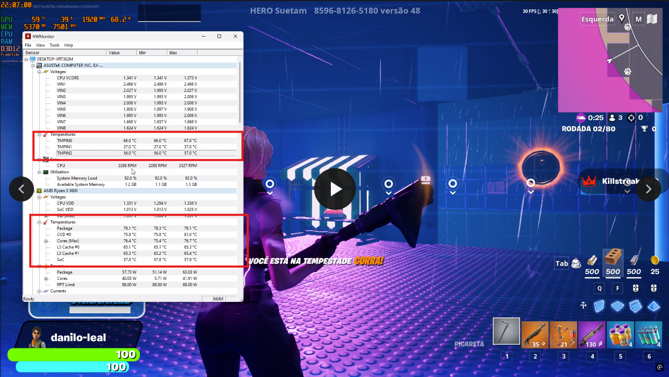Click the Value column header

coord(122,53)
